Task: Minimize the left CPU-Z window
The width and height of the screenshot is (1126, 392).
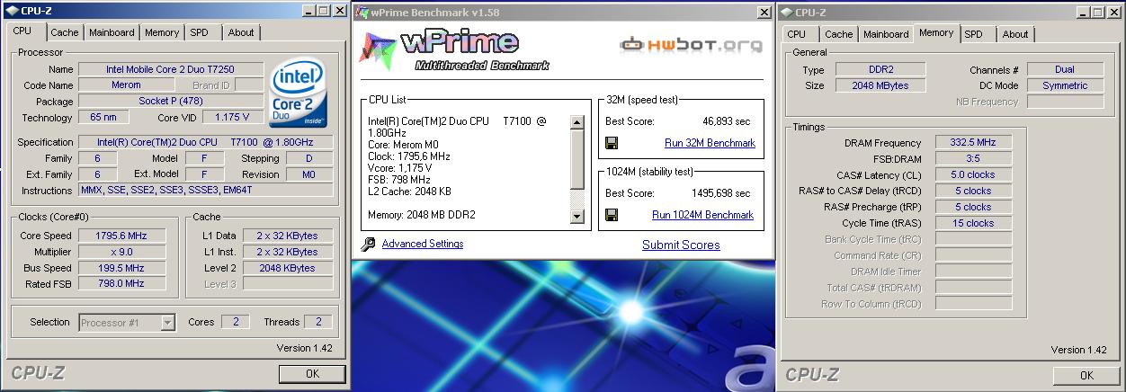Action: point(308,10)
